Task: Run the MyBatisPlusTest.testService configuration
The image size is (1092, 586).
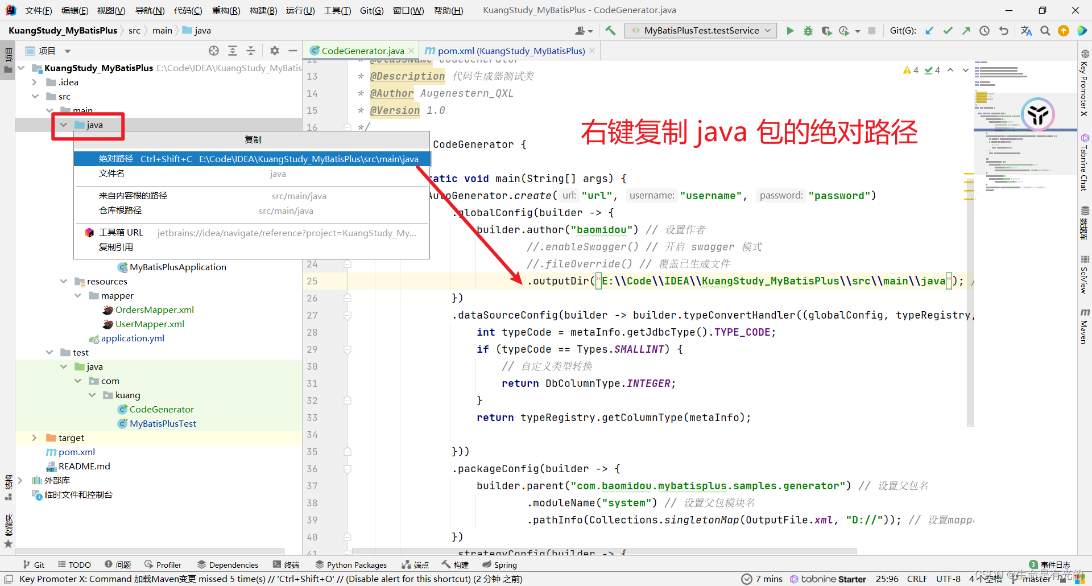Action: pyautogui.click(x=790, y=31)
